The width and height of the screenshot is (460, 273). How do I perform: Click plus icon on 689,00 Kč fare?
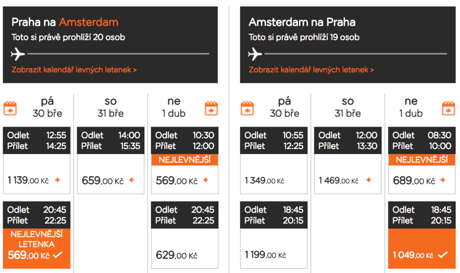pyautogui.click(x=443, y=180)
